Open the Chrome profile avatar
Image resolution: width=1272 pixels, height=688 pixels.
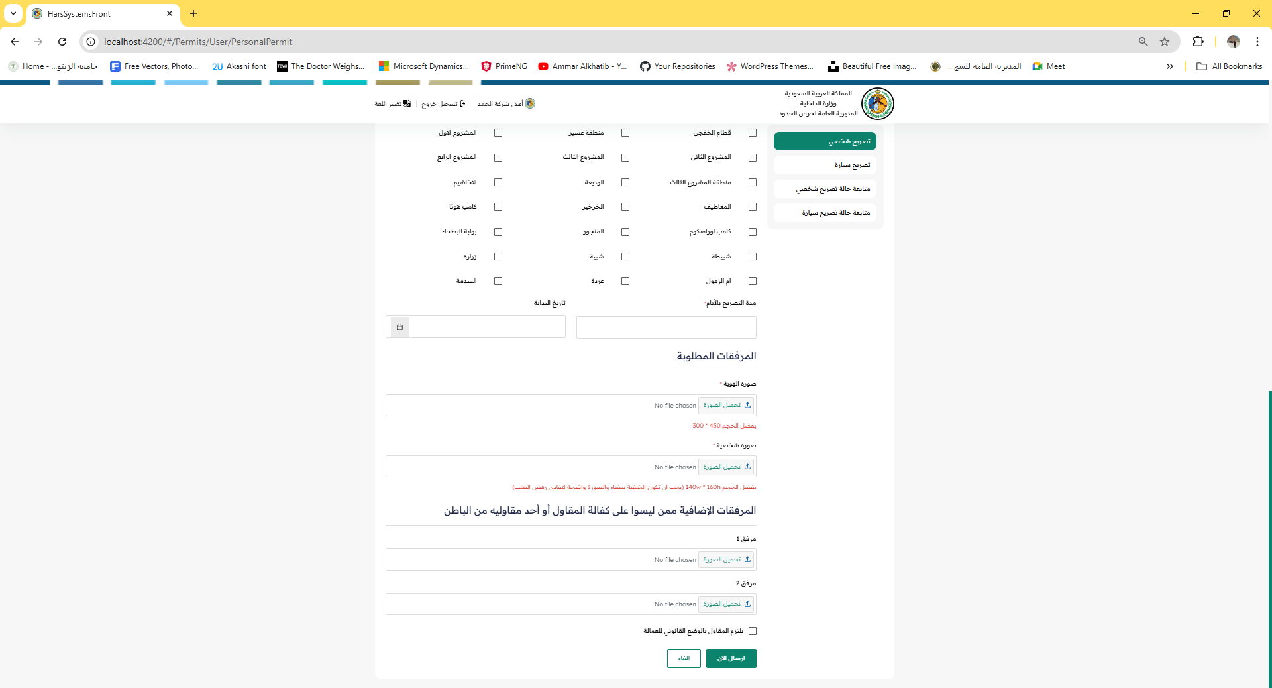click(1234, 42)
